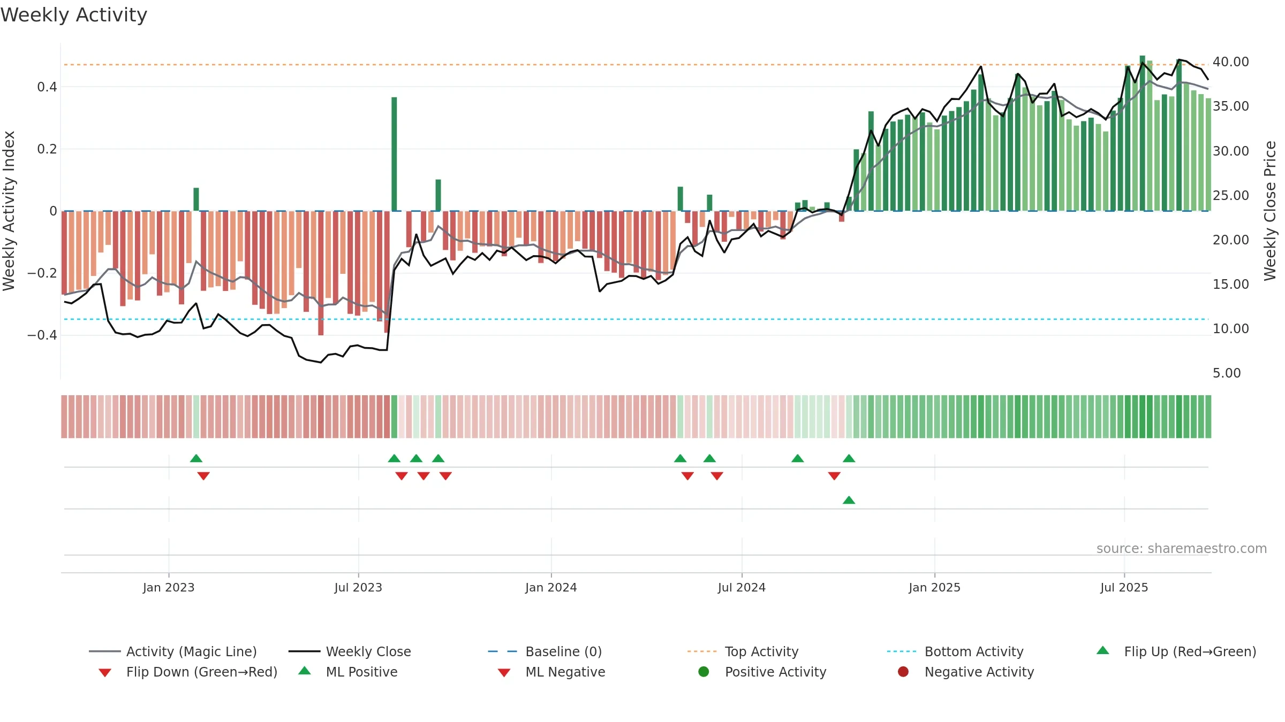Click the Positive Activity legend label
The image size is (1285, 722).
tap(776, 672)
